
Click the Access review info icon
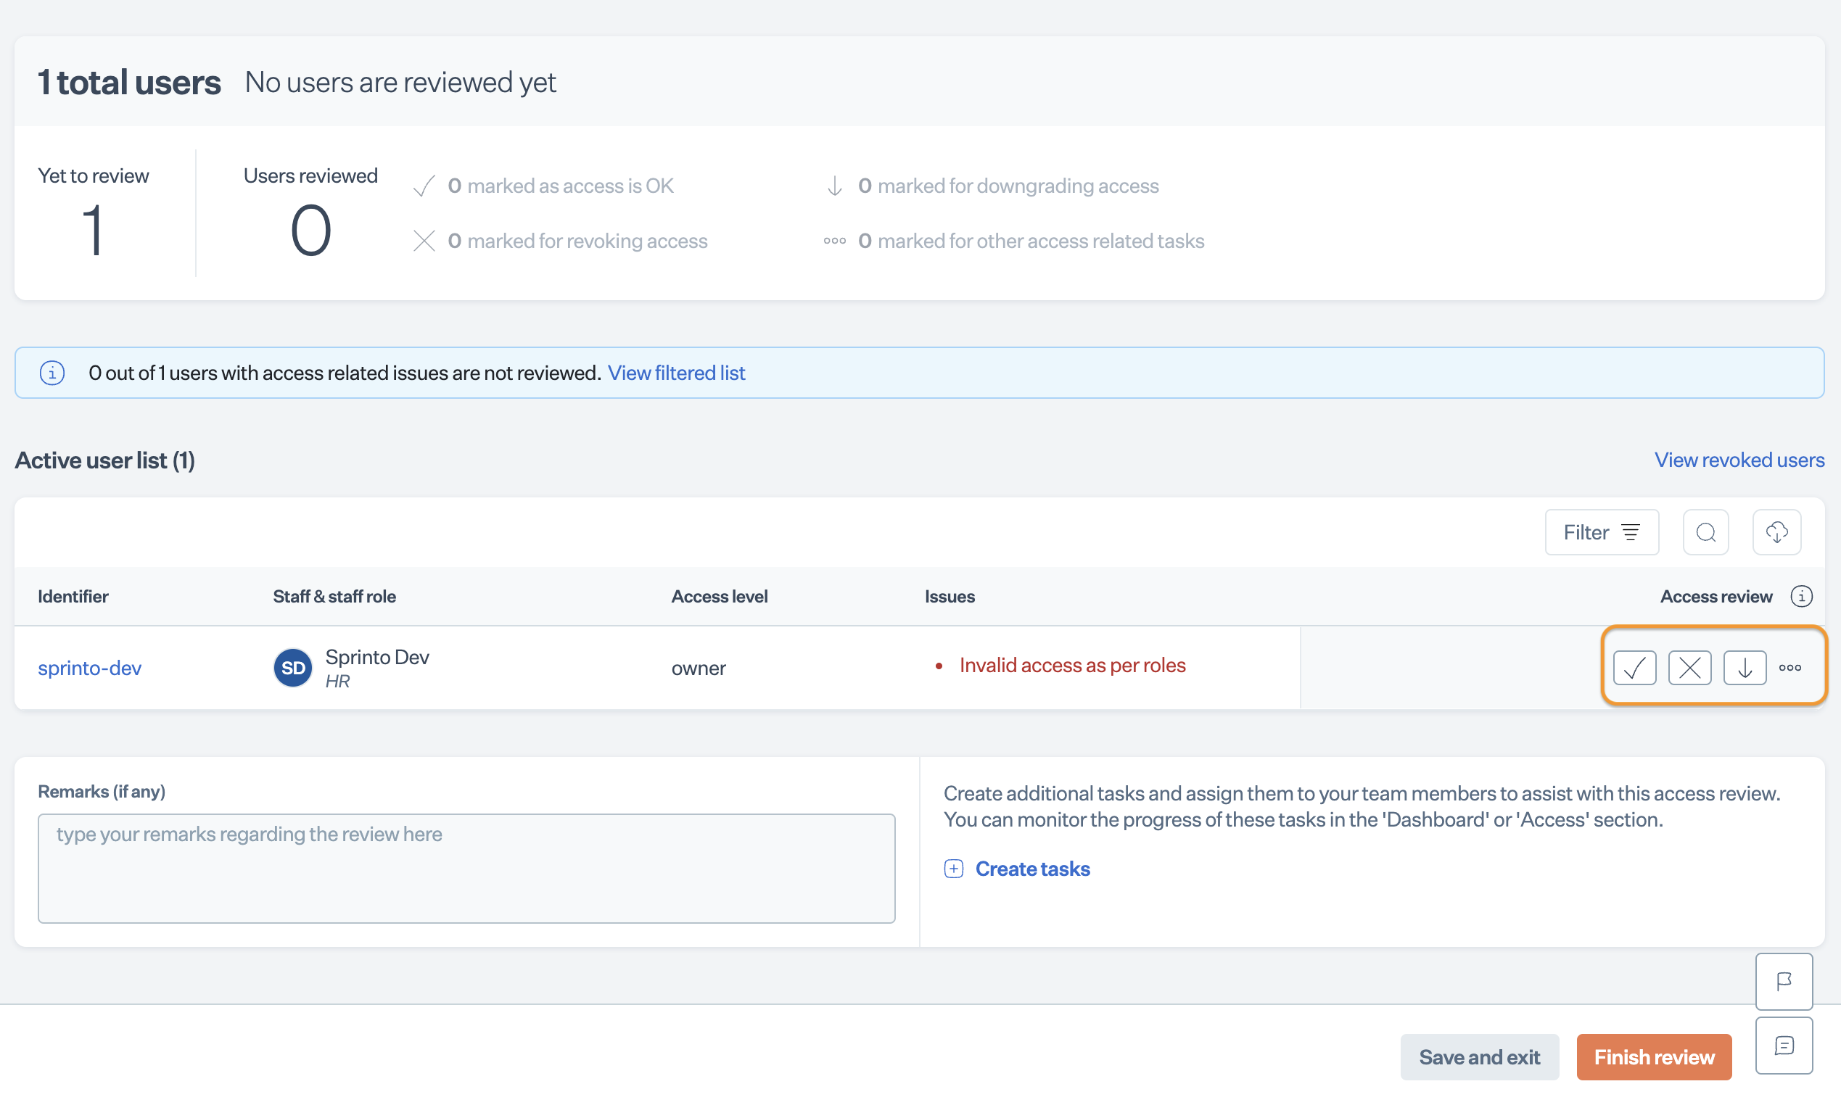pos(1801,597)
